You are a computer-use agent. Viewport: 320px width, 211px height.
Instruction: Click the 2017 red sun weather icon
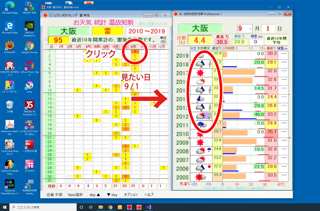tap(200, 72)
